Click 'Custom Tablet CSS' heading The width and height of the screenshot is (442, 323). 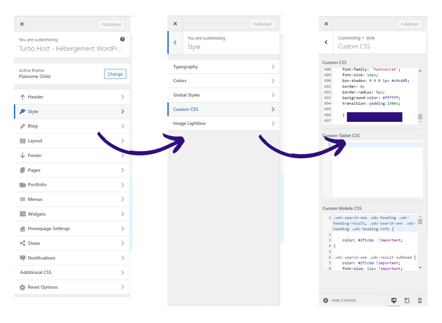(341, 136)
